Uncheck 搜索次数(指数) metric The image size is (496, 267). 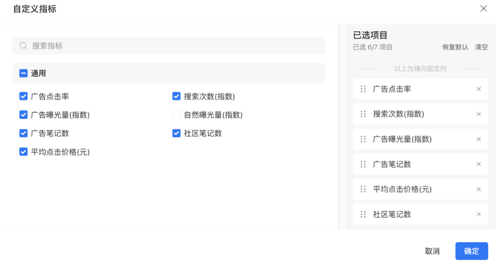pyautogui.click(x=176, y=96)
